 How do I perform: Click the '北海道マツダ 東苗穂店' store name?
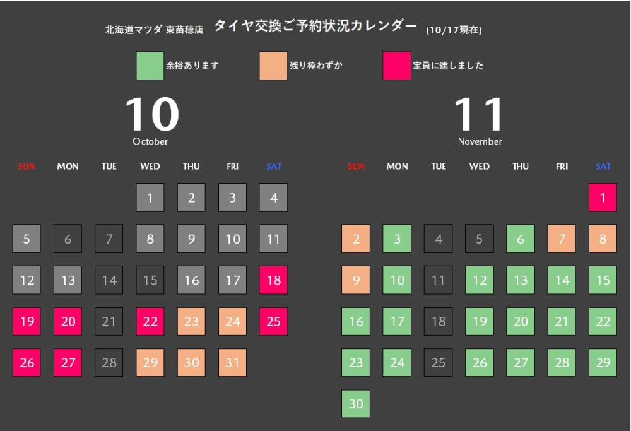click(154, 30)
